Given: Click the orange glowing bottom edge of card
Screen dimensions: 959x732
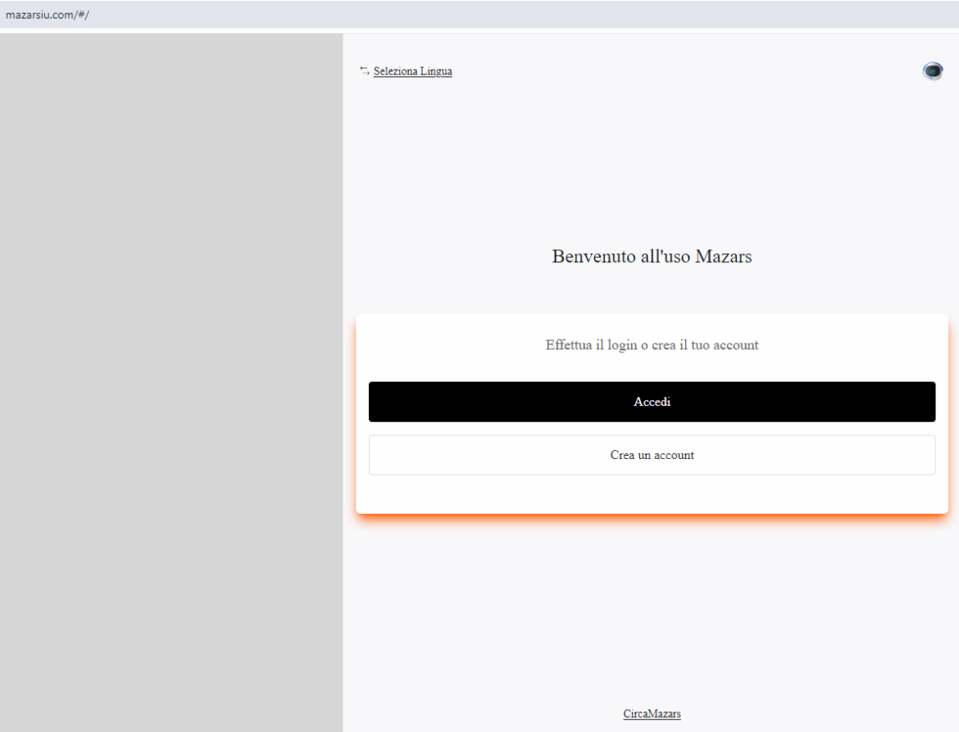Looking at the screenshot, I should click(652, 516).
